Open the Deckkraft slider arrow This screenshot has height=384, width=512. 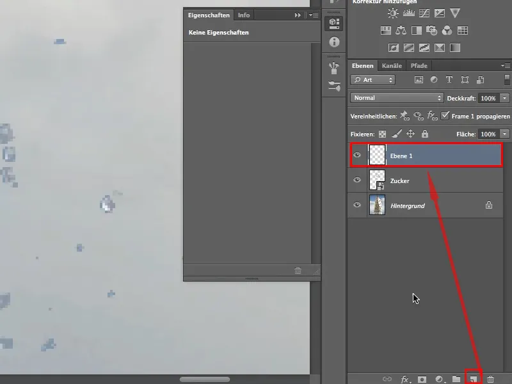tap(505, 98)
